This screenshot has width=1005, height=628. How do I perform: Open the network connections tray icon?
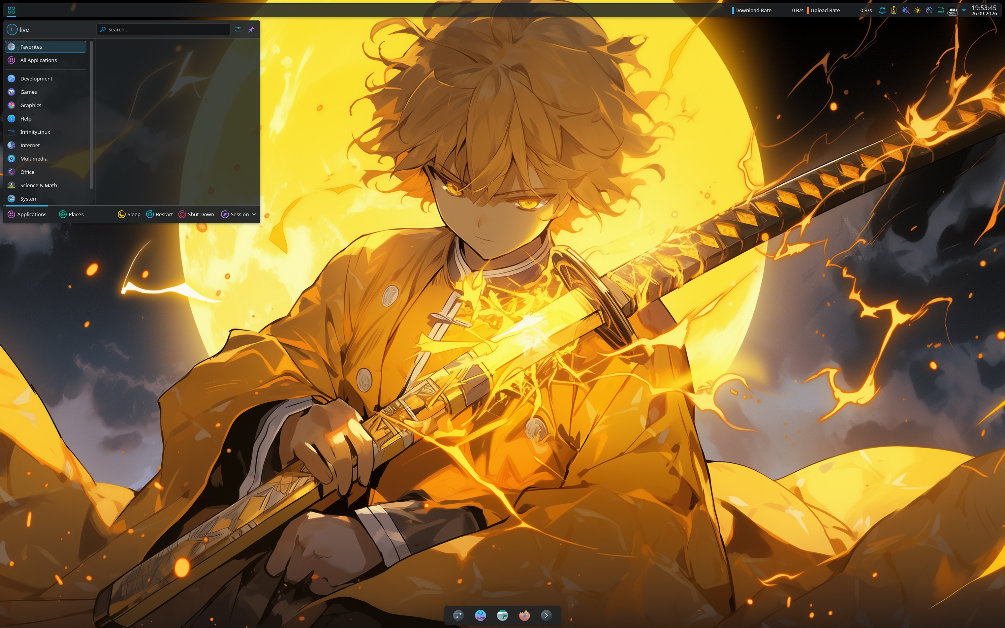pos(941,10)
